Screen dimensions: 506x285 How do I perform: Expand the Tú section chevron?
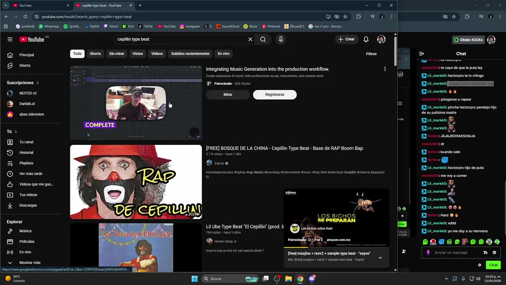pyautogui.click(x=16, y=131)
